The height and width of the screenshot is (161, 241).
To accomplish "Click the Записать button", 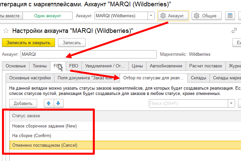I will [72, 42].
